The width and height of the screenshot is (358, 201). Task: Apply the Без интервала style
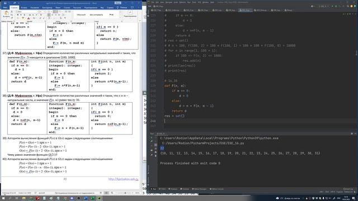pyautogui.click(x=96, y=15)
